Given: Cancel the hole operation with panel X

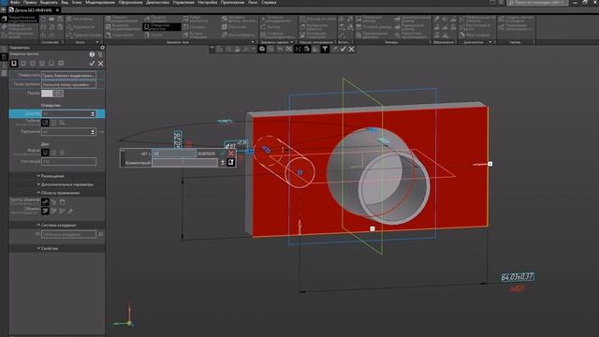Looking at the screenshot, I should pyautogui.click(x=100, y=64).
